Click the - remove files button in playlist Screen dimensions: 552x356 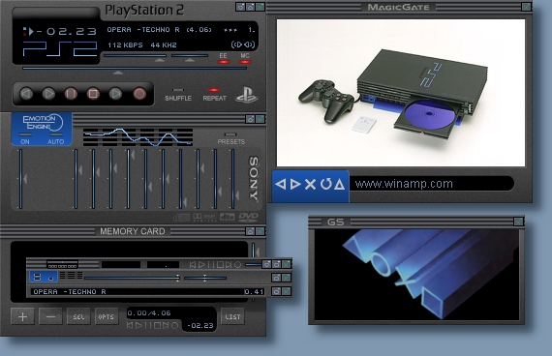(x=50, y=316)
